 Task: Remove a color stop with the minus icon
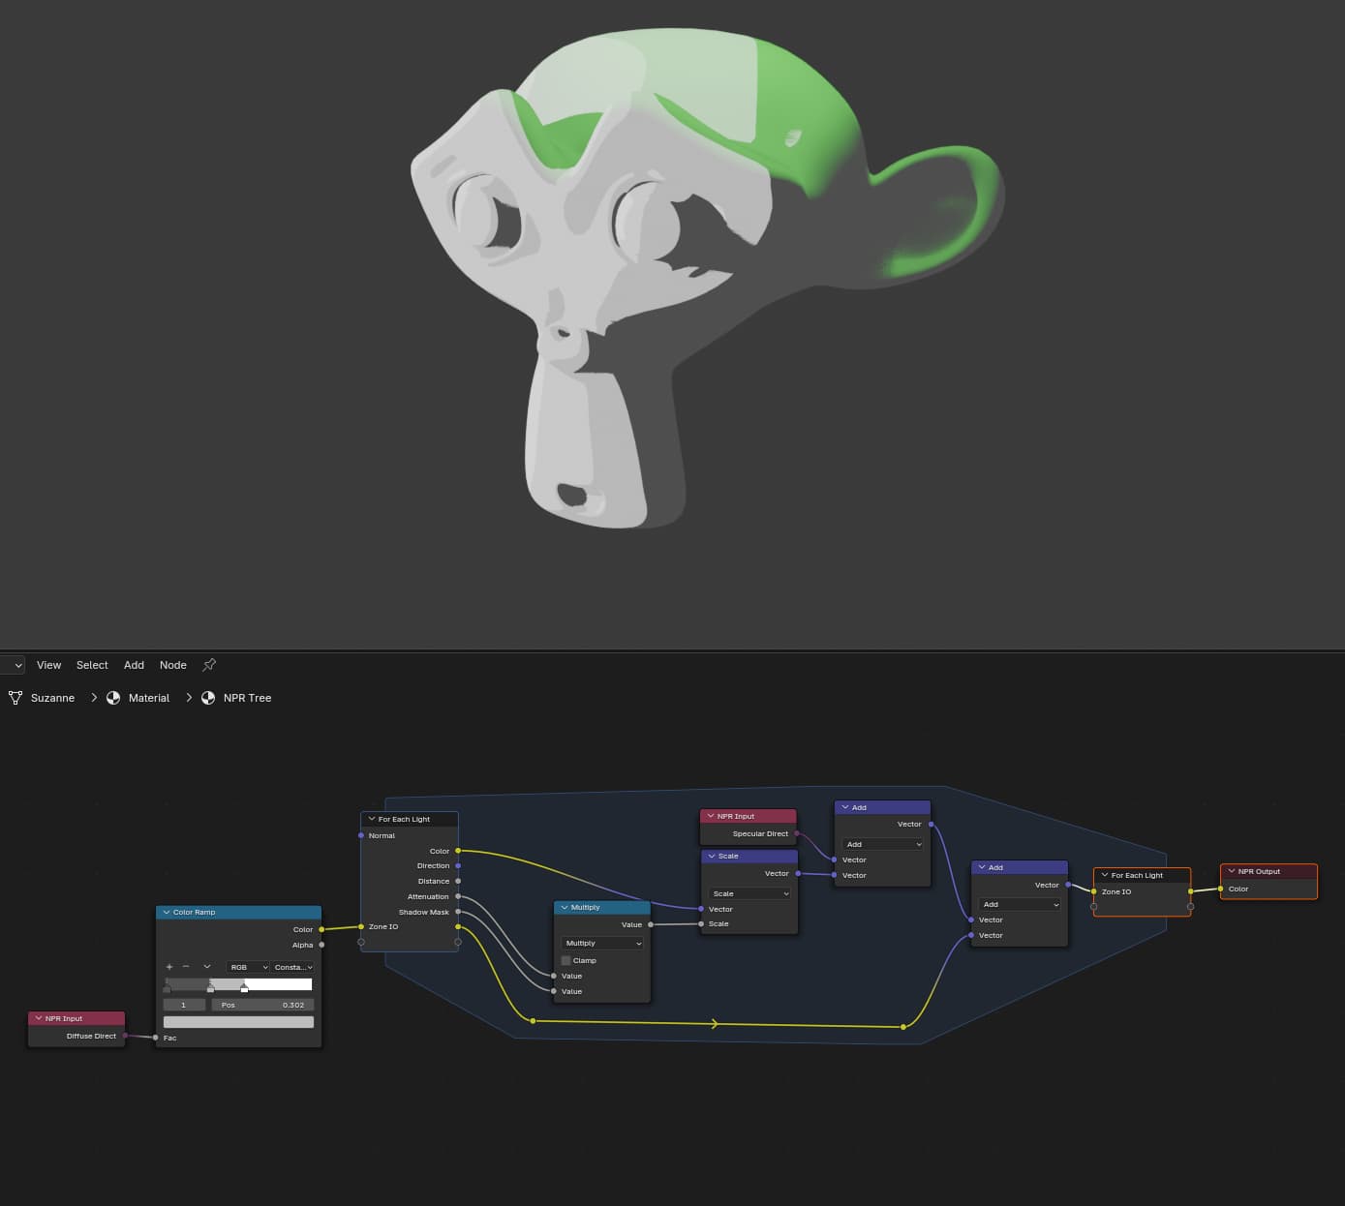tap(186, 967)
